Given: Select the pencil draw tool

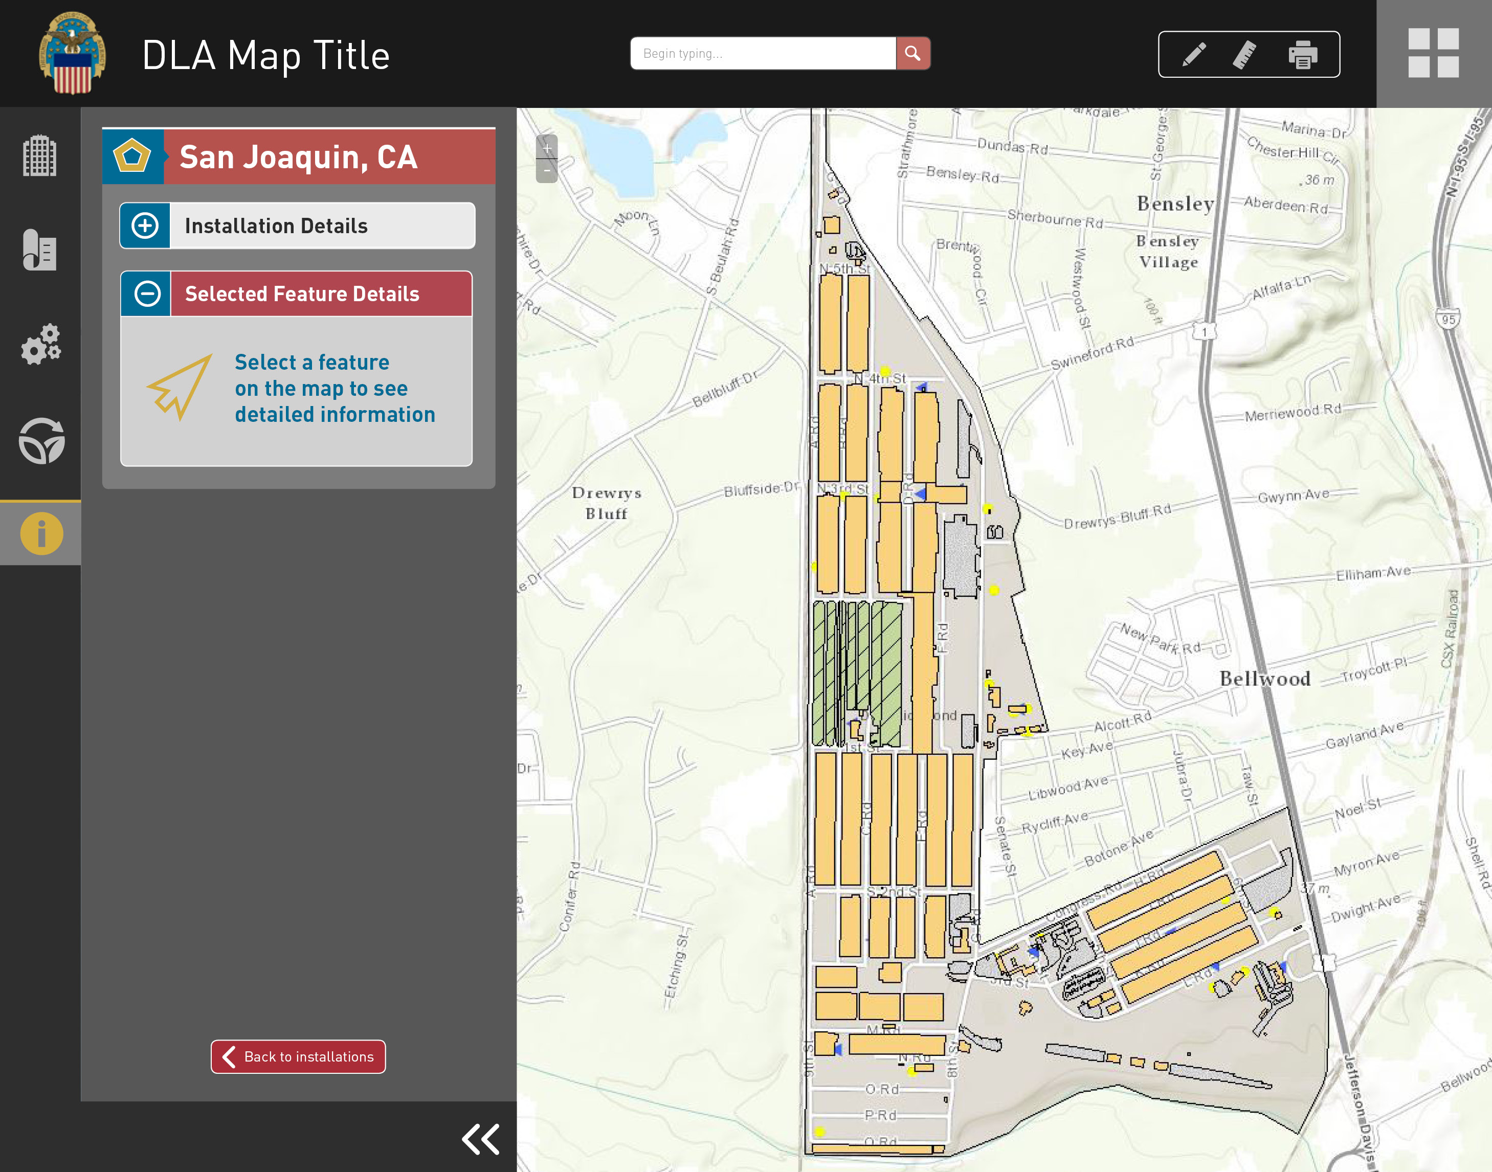Looking at the screenshot, I should [1194, 54].
